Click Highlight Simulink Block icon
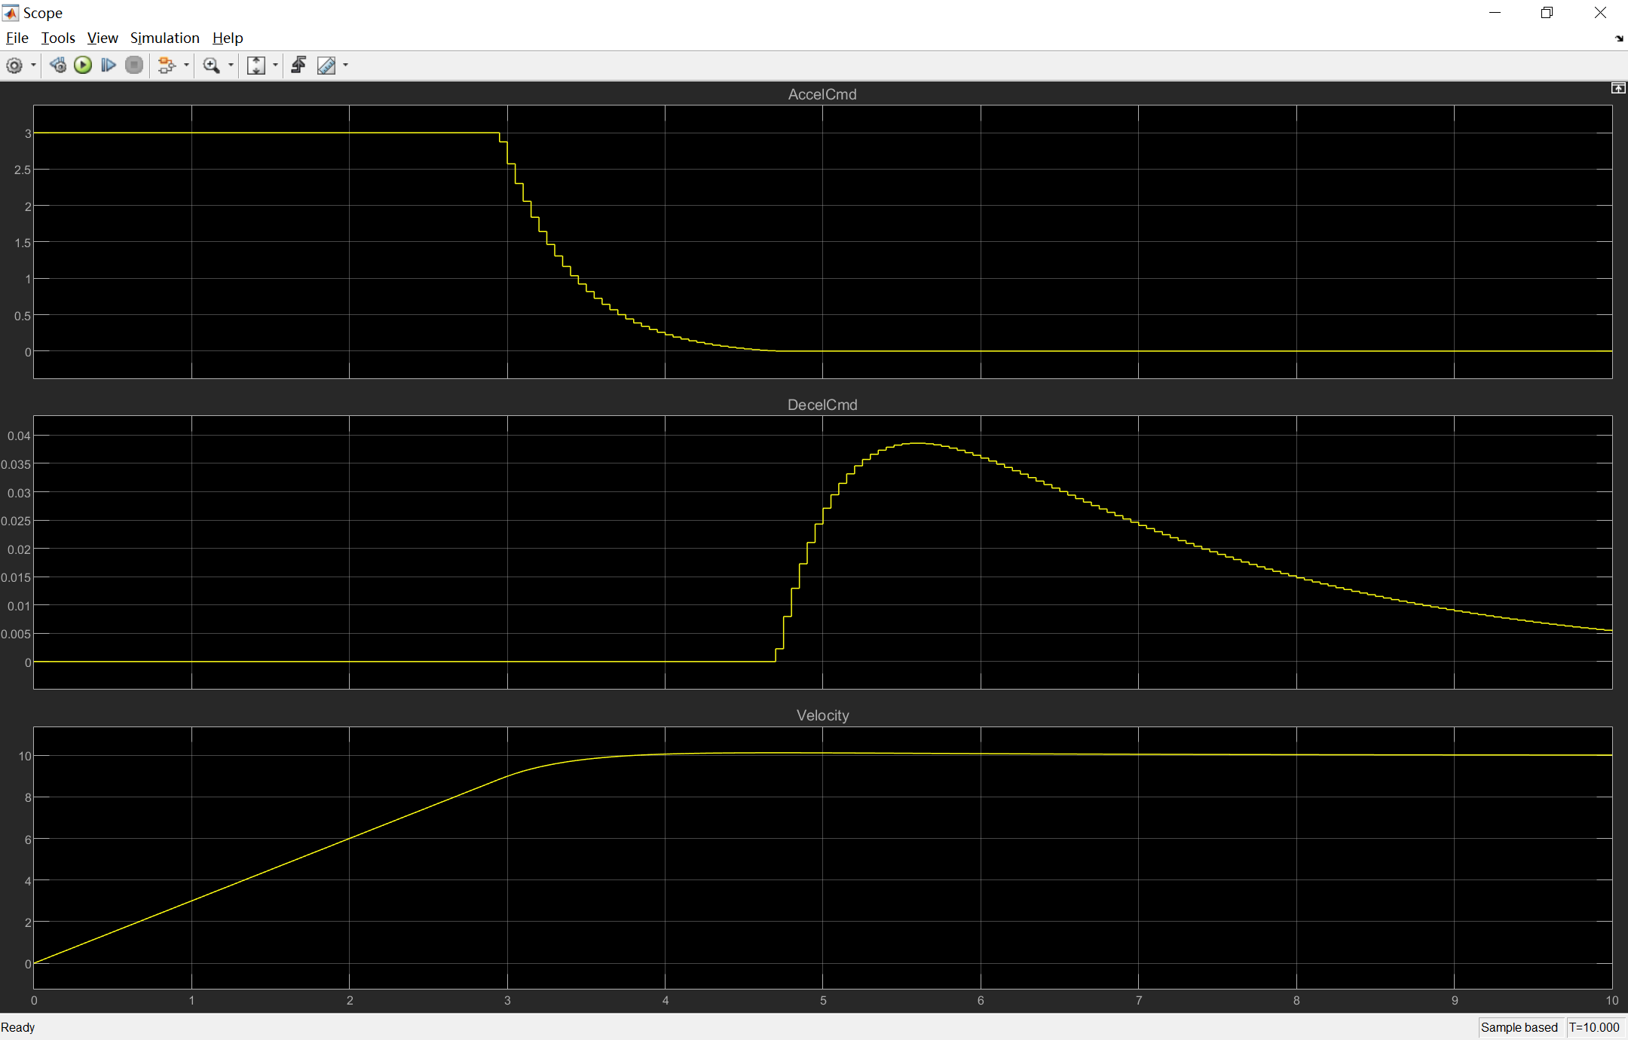The width and height of the screenshot is (1628, 1040). 167,66
